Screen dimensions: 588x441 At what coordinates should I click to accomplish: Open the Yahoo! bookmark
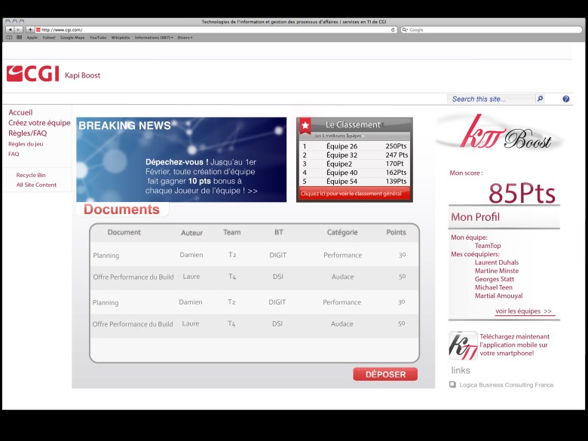pos(49,38)
